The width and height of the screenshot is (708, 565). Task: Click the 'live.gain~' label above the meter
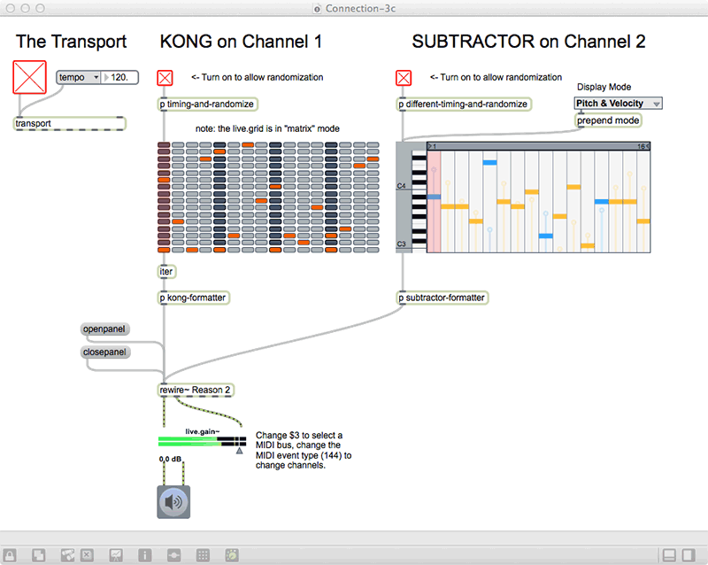203,431
